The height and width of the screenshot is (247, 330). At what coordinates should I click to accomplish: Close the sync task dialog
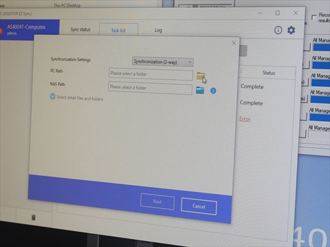point(234,43)
